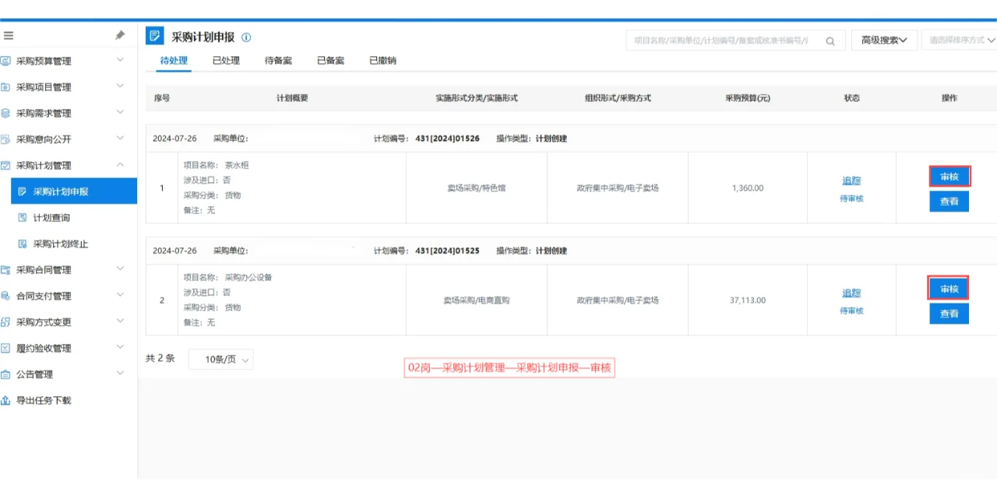Click 追踪 link for the 采购办公设备 plan

pos(851,293)
